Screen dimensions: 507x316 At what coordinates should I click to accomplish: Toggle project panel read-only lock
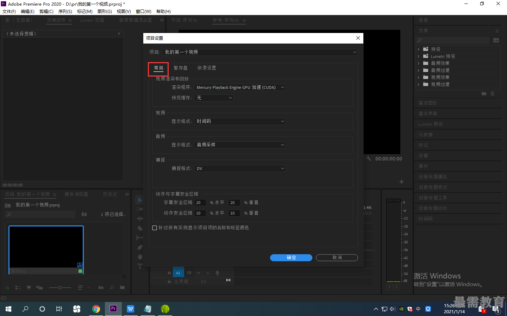tap(7, 288)
